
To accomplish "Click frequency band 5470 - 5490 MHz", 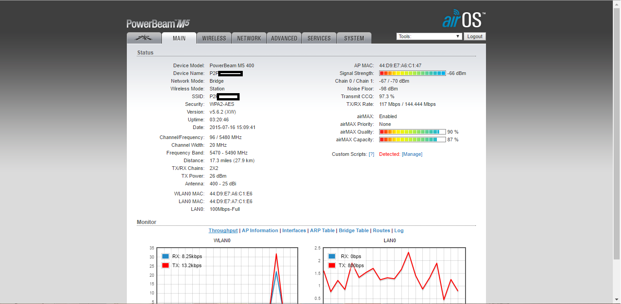I will [x=229, y=153].
